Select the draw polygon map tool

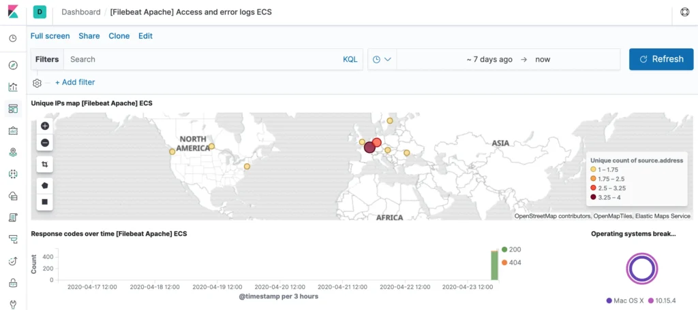tap(44, 186)
